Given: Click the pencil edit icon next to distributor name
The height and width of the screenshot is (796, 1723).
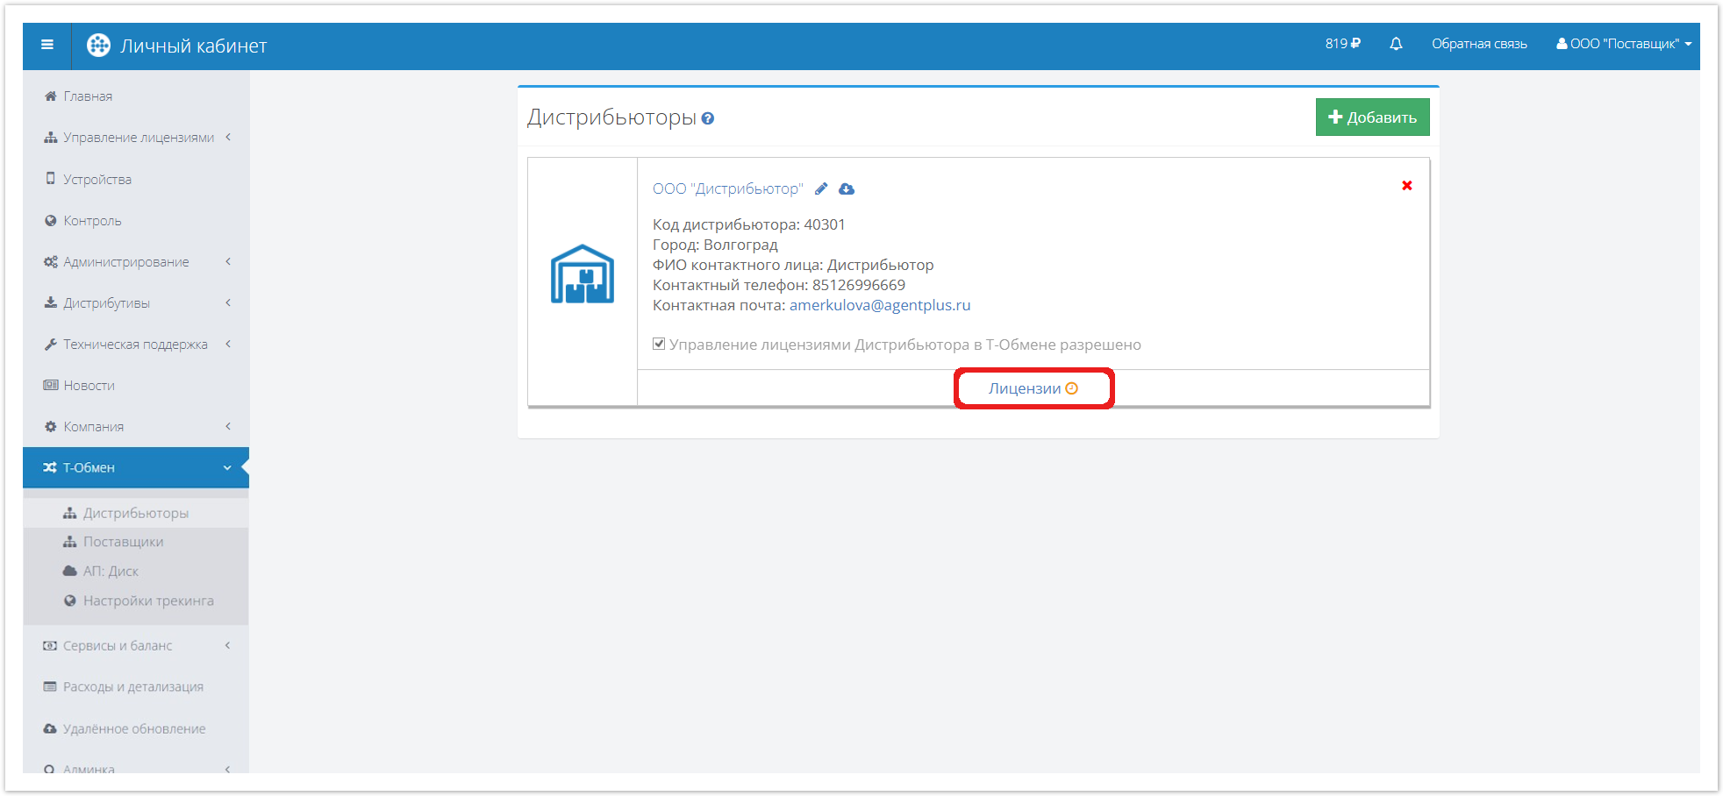Looking at the screenshot, I should pyautogui.click(x=821, y=188).
